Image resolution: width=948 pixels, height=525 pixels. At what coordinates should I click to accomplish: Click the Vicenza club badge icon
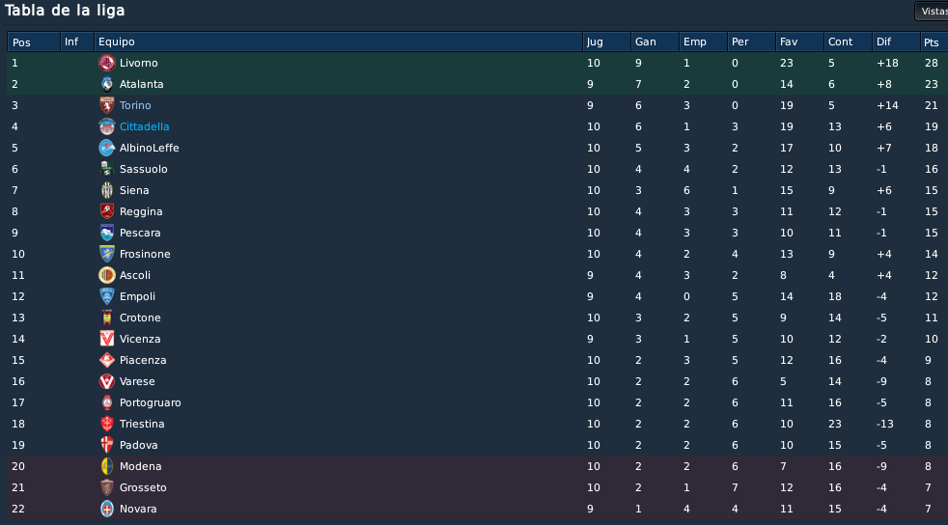[x=107, y=339]
